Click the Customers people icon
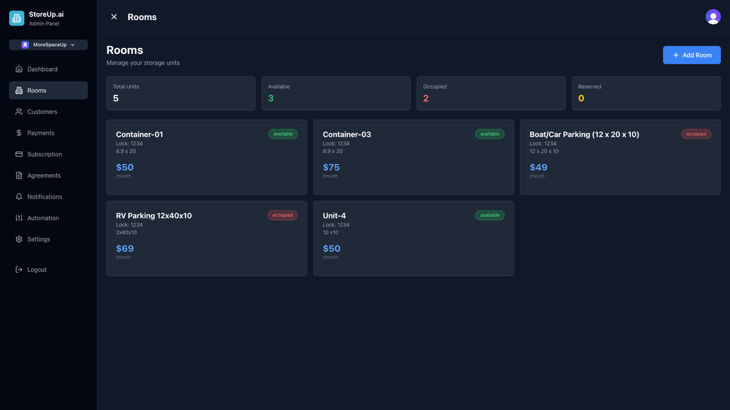The image size is (730, 410). coord(19,112)
